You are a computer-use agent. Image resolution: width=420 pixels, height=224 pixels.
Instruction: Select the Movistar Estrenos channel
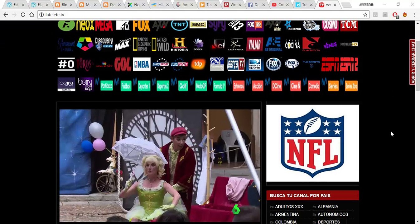tap(236, 84)
